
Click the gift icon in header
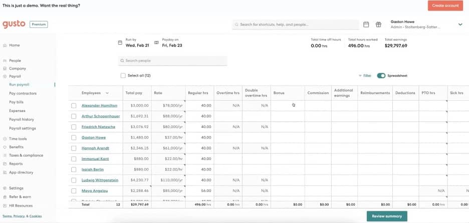(x=378, y=24)
